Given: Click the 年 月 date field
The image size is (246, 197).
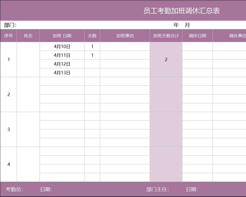Looking at the screenshot, I should 182,25.
